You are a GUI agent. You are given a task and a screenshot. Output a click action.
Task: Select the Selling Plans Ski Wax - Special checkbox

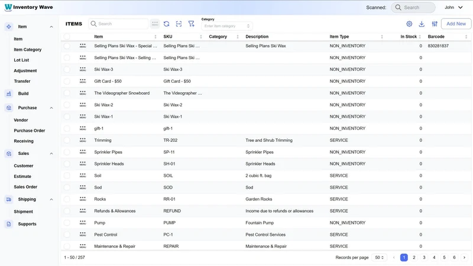(x=67, y=46)
